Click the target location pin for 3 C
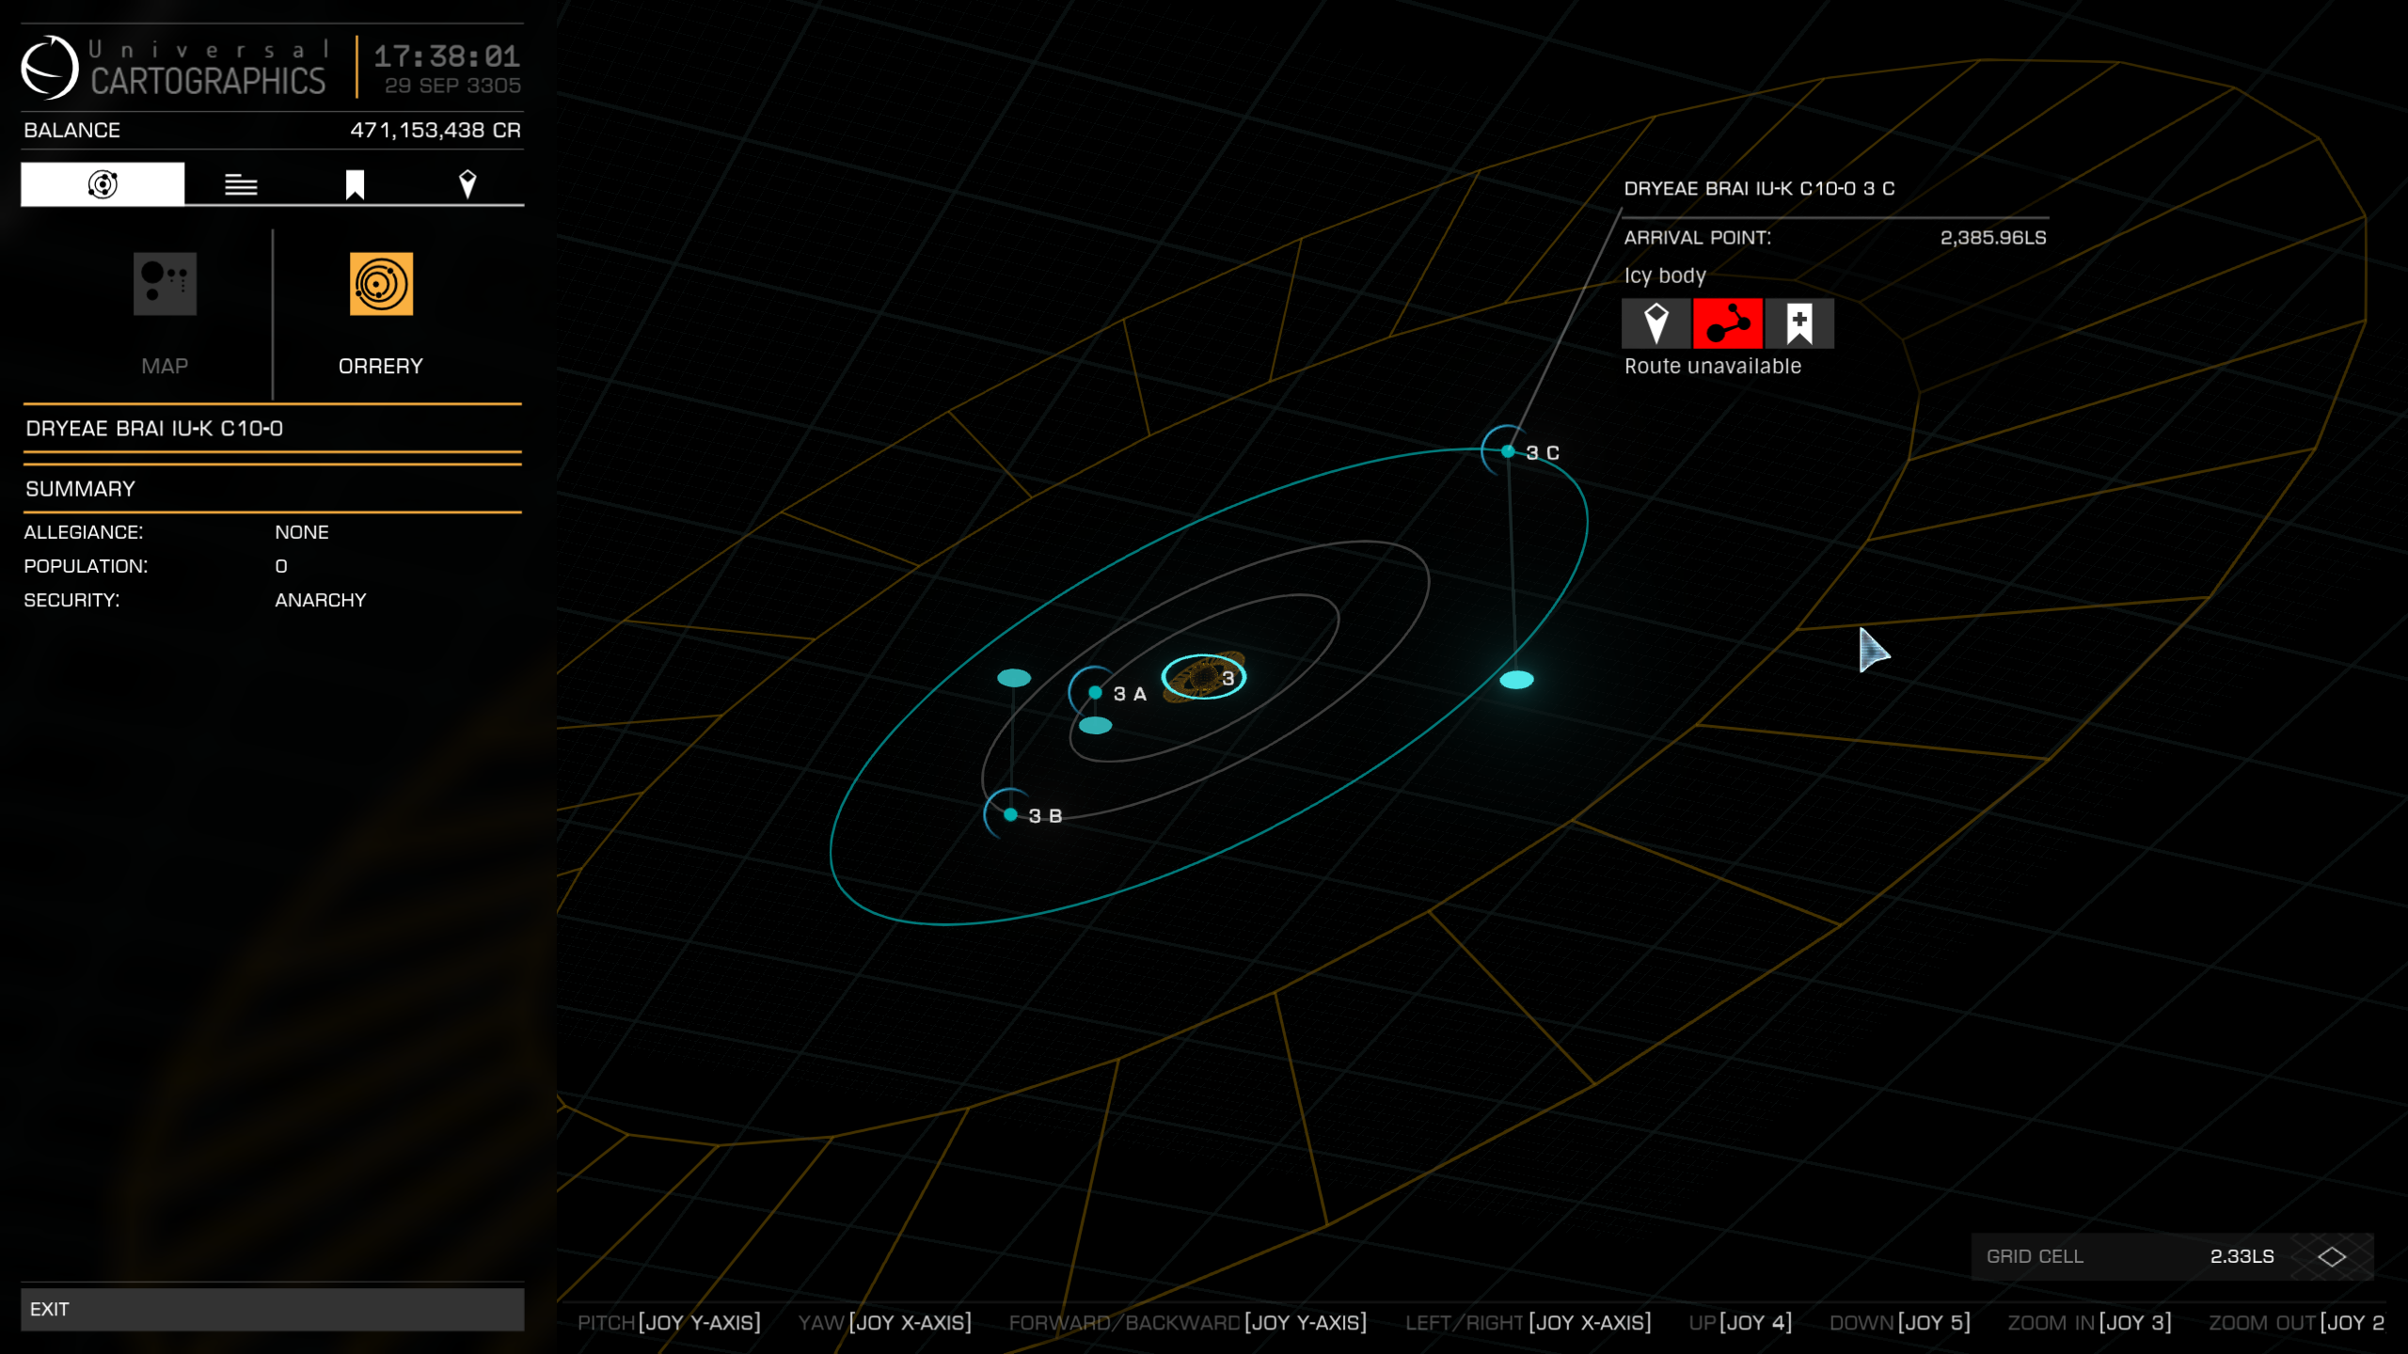This screenshot has height=1354, width=2408. coord(1656,323)
